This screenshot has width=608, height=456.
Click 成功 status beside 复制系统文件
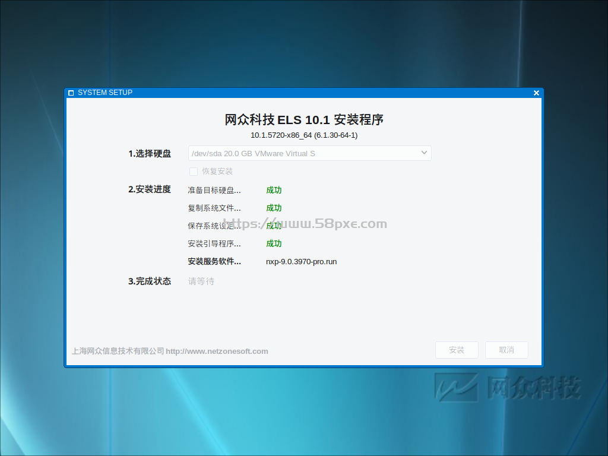274,208
